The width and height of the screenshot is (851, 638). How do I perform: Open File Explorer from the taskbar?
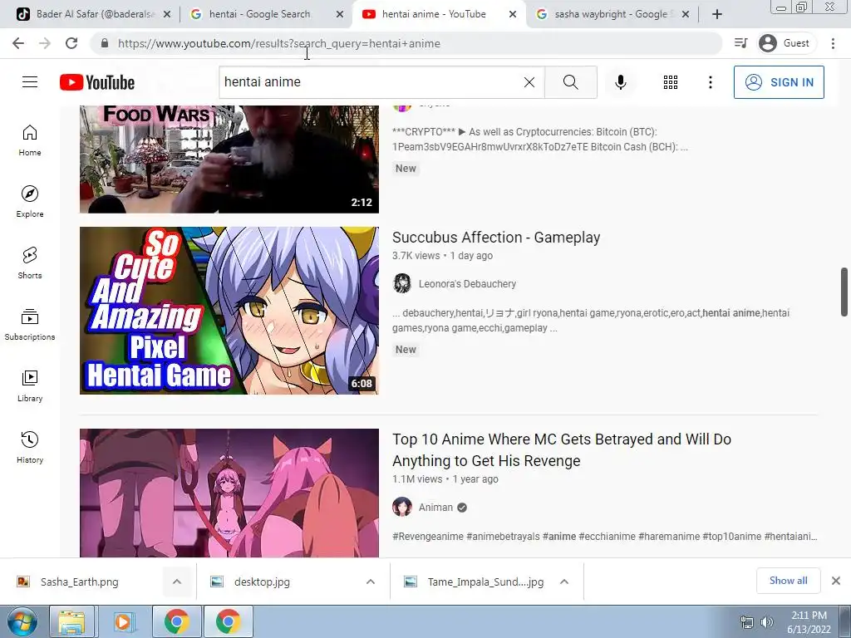71,621
